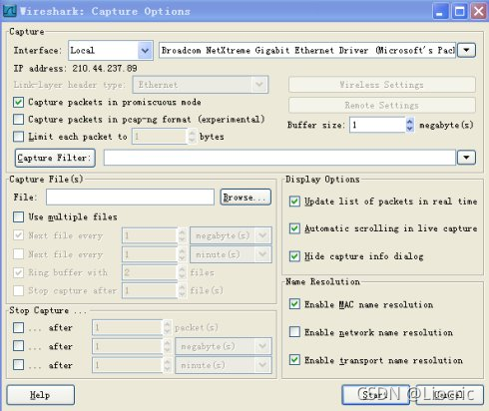Image resolution: width=489 pixels, height=411 pixels.
Task: Click the capture filter text field
Action: pos(279,158)
